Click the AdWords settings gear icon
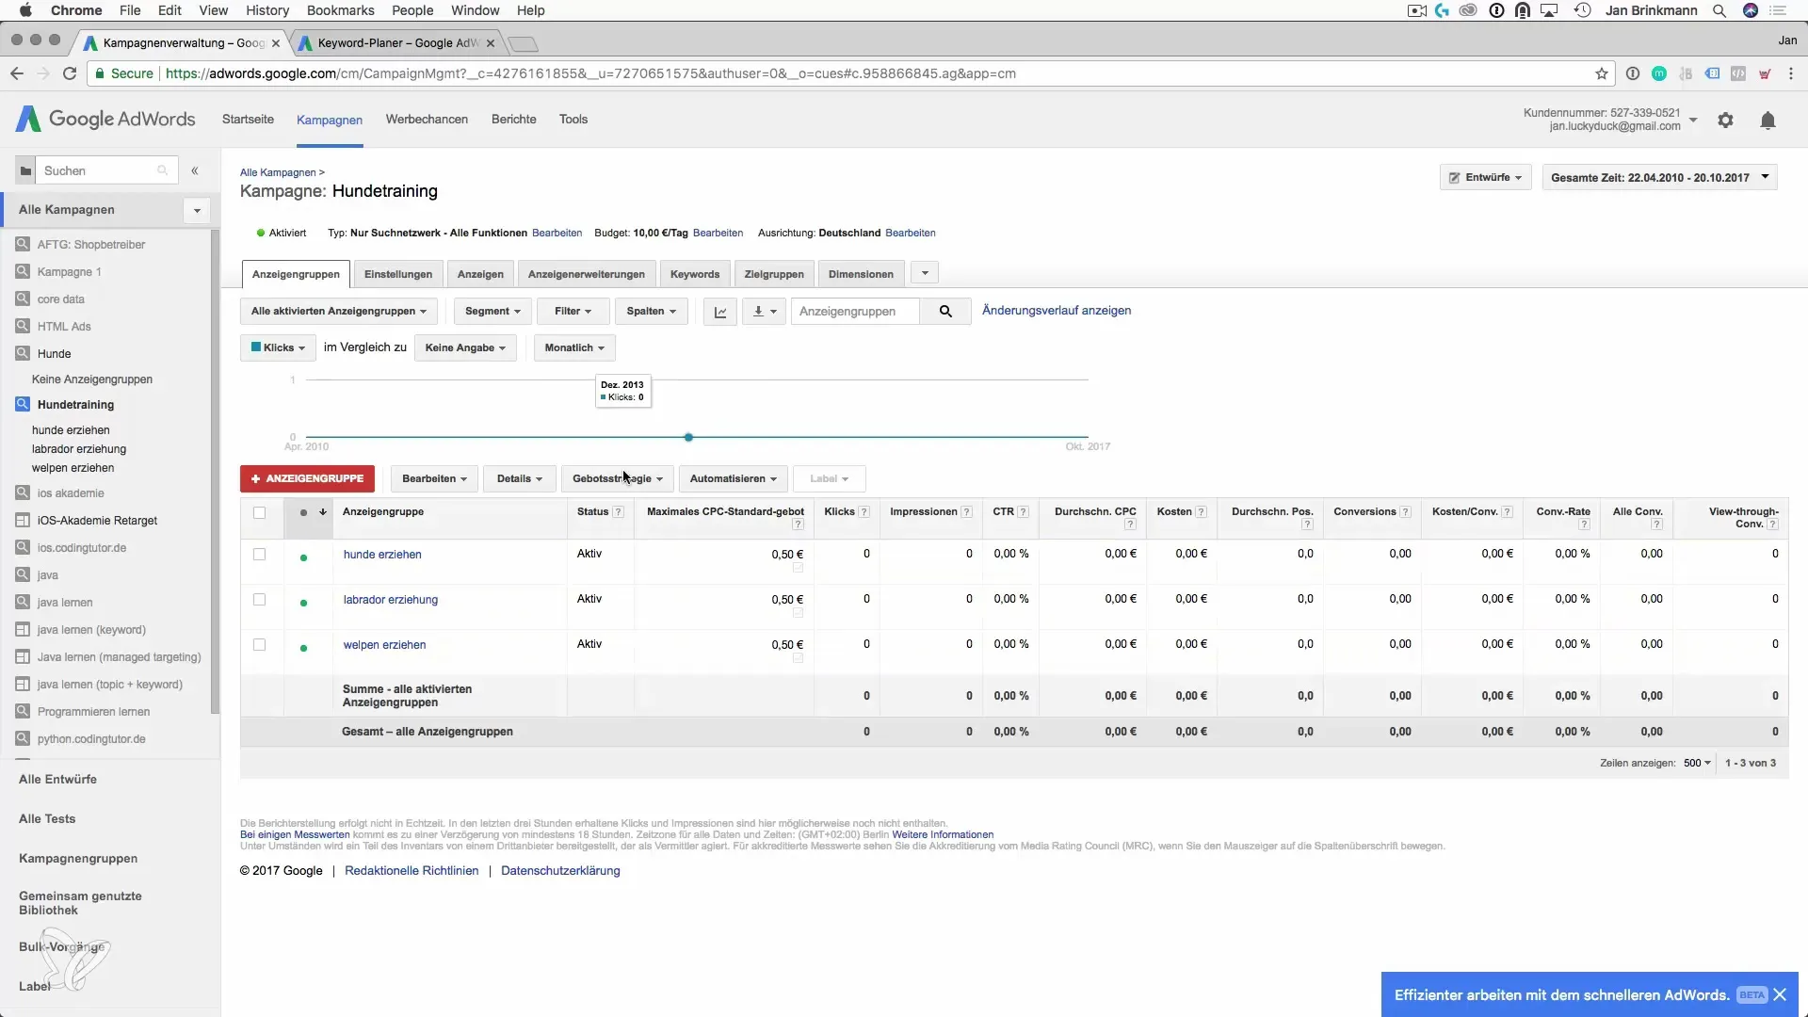The width and height of the screenshot is (1808, 1017). 1725,120
